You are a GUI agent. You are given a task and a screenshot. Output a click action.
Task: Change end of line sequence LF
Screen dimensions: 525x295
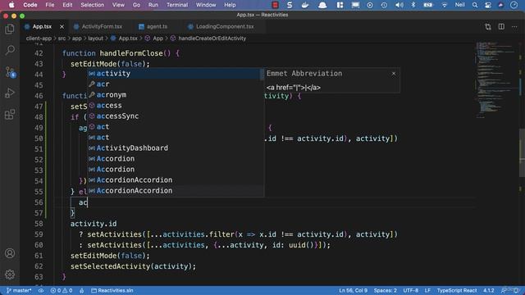click(427, 291)
